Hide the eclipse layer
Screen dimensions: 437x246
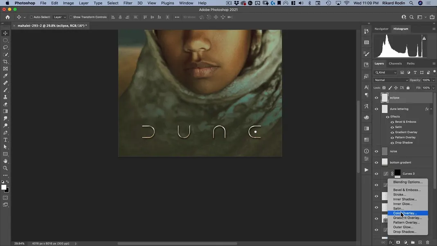pyautogui.click(x=376, y=98)
